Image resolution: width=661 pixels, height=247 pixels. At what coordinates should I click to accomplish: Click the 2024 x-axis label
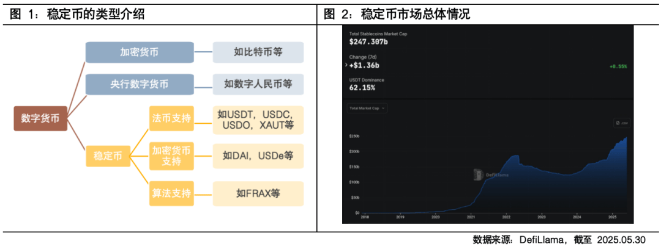point(577,218)
